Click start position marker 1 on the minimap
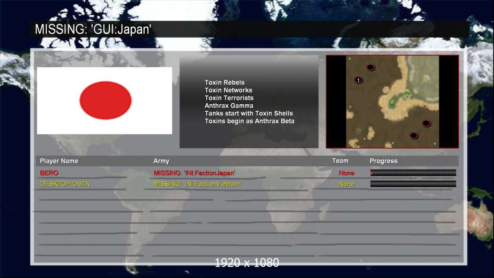 pyautogui.click(x=359, y=80)
